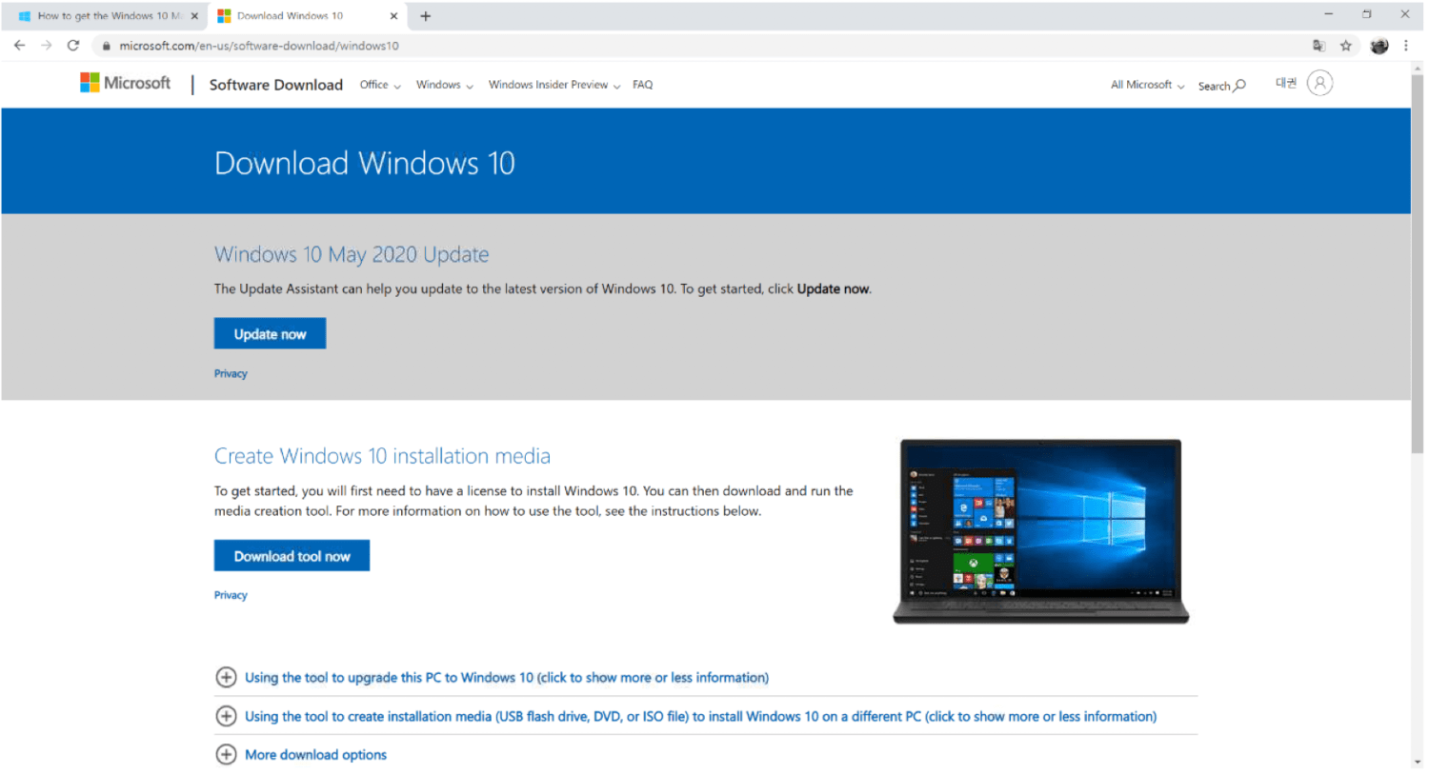Click the translate page icon
This screenshot has height=774, width=1429.
pyautogui.click(x=1318, y=46)
